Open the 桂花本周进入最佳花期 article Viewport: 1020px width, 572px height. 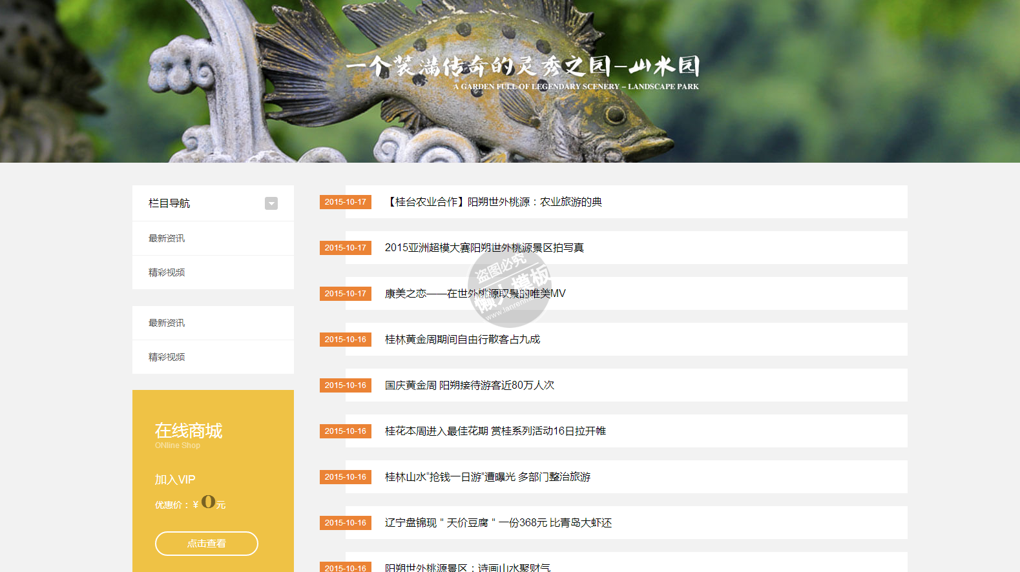pos(495,431)
